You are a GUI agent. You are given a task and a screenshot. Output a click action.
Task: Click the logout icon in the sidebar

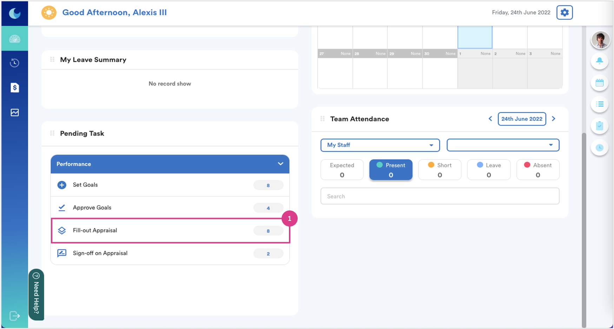click(x=14, y=316)
